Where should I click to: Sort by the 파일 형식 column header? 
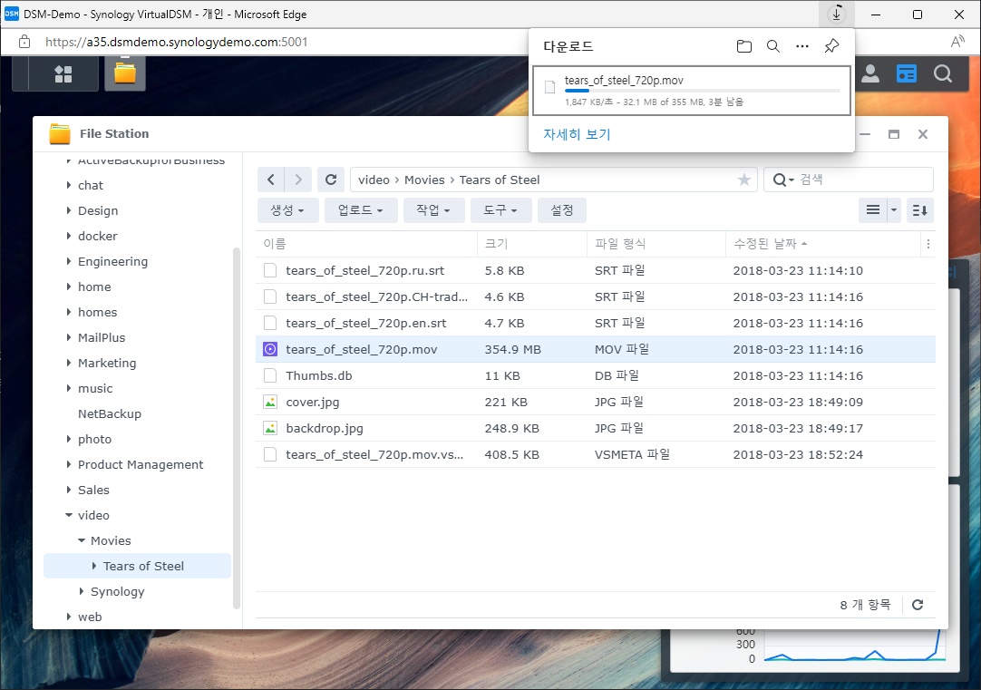pyautogui.click(x=656, y=244)
